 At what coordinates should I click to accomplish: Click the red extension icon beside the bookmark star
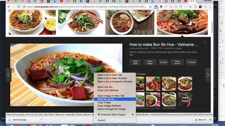156,7
